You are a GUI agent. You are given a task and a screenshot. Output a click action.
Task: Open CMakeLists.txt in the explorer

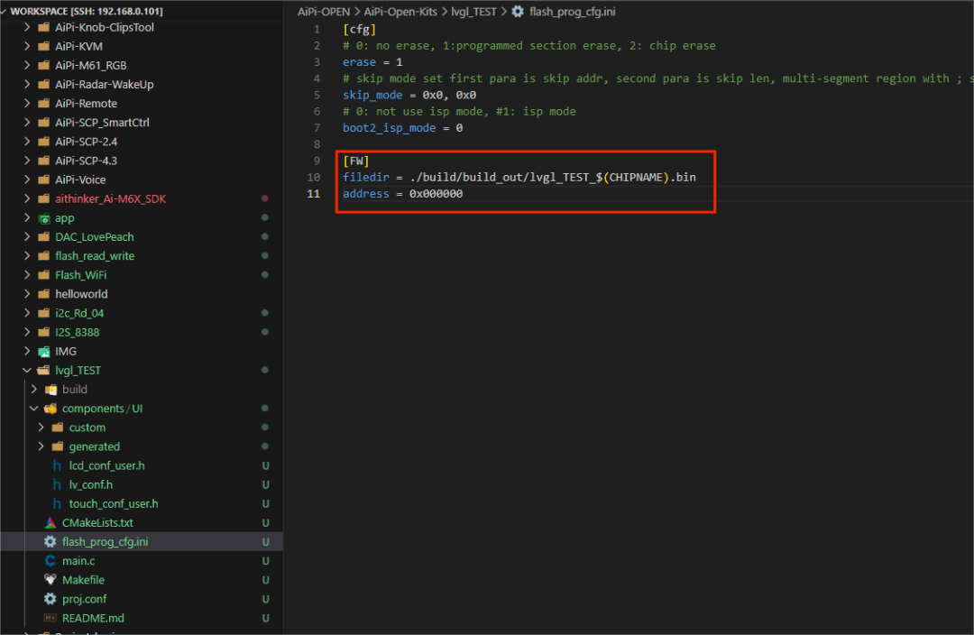(x=97, y=522)
